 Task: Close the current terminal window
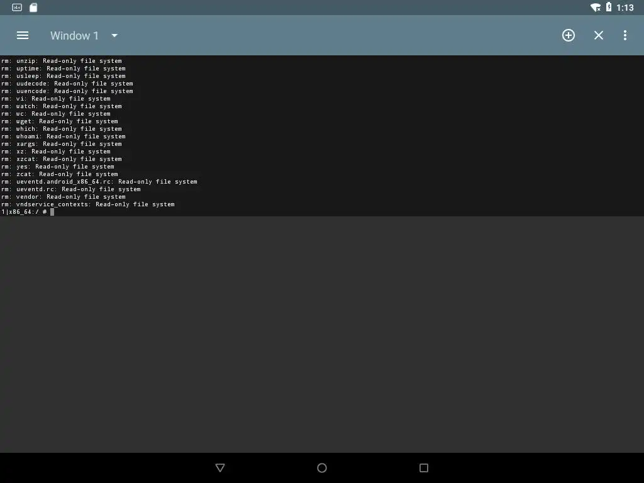(599, 35)
